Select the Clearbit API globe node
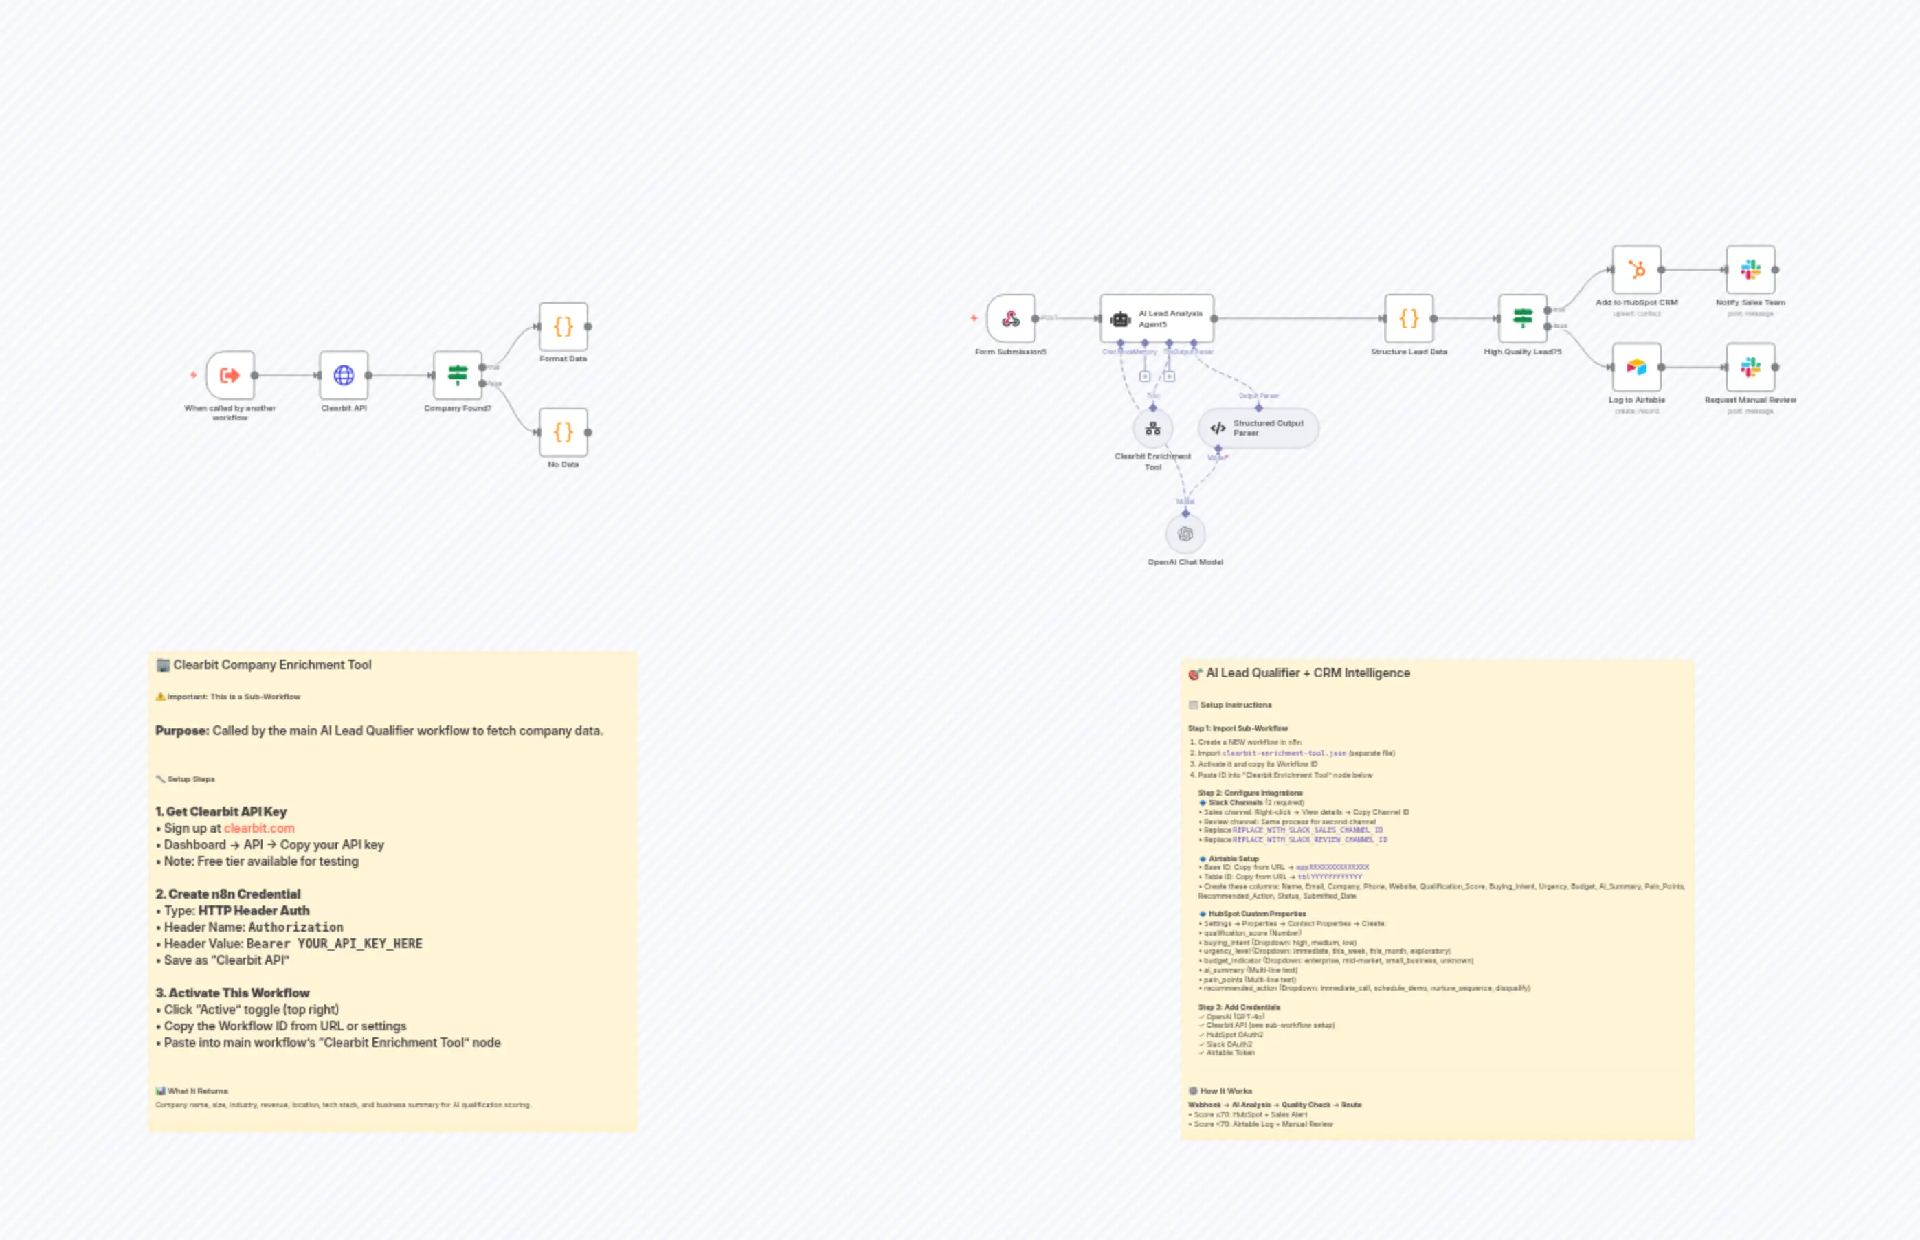The image size is (1920, 1240). (x=345, y=375)
